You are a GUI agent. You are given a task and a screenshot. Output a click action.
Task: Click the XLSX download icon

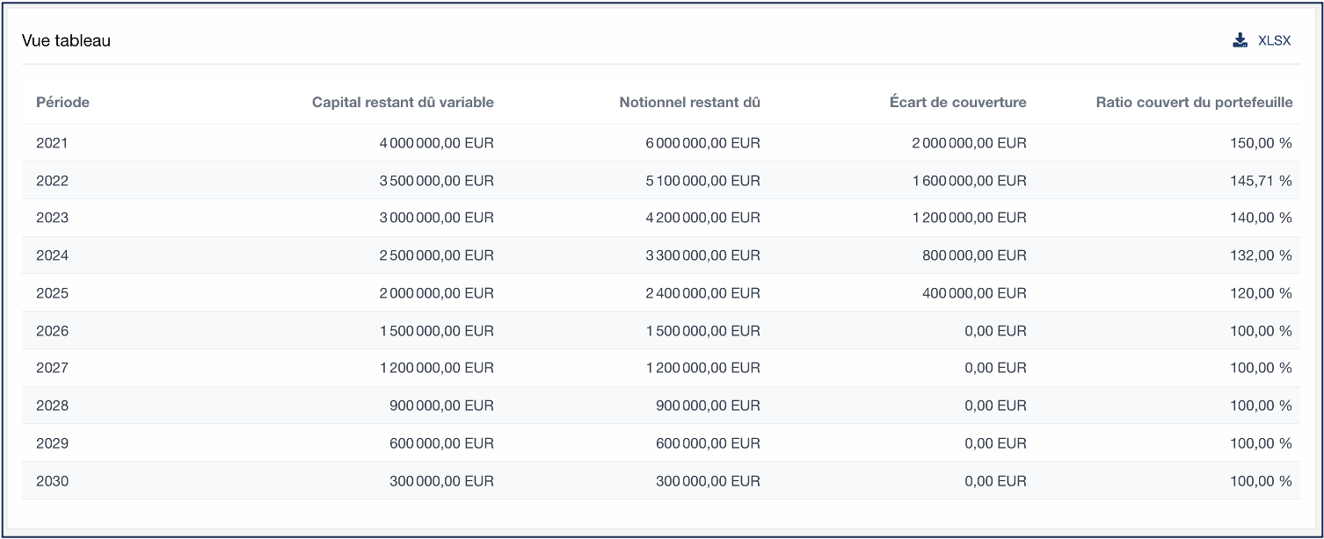1240,40
